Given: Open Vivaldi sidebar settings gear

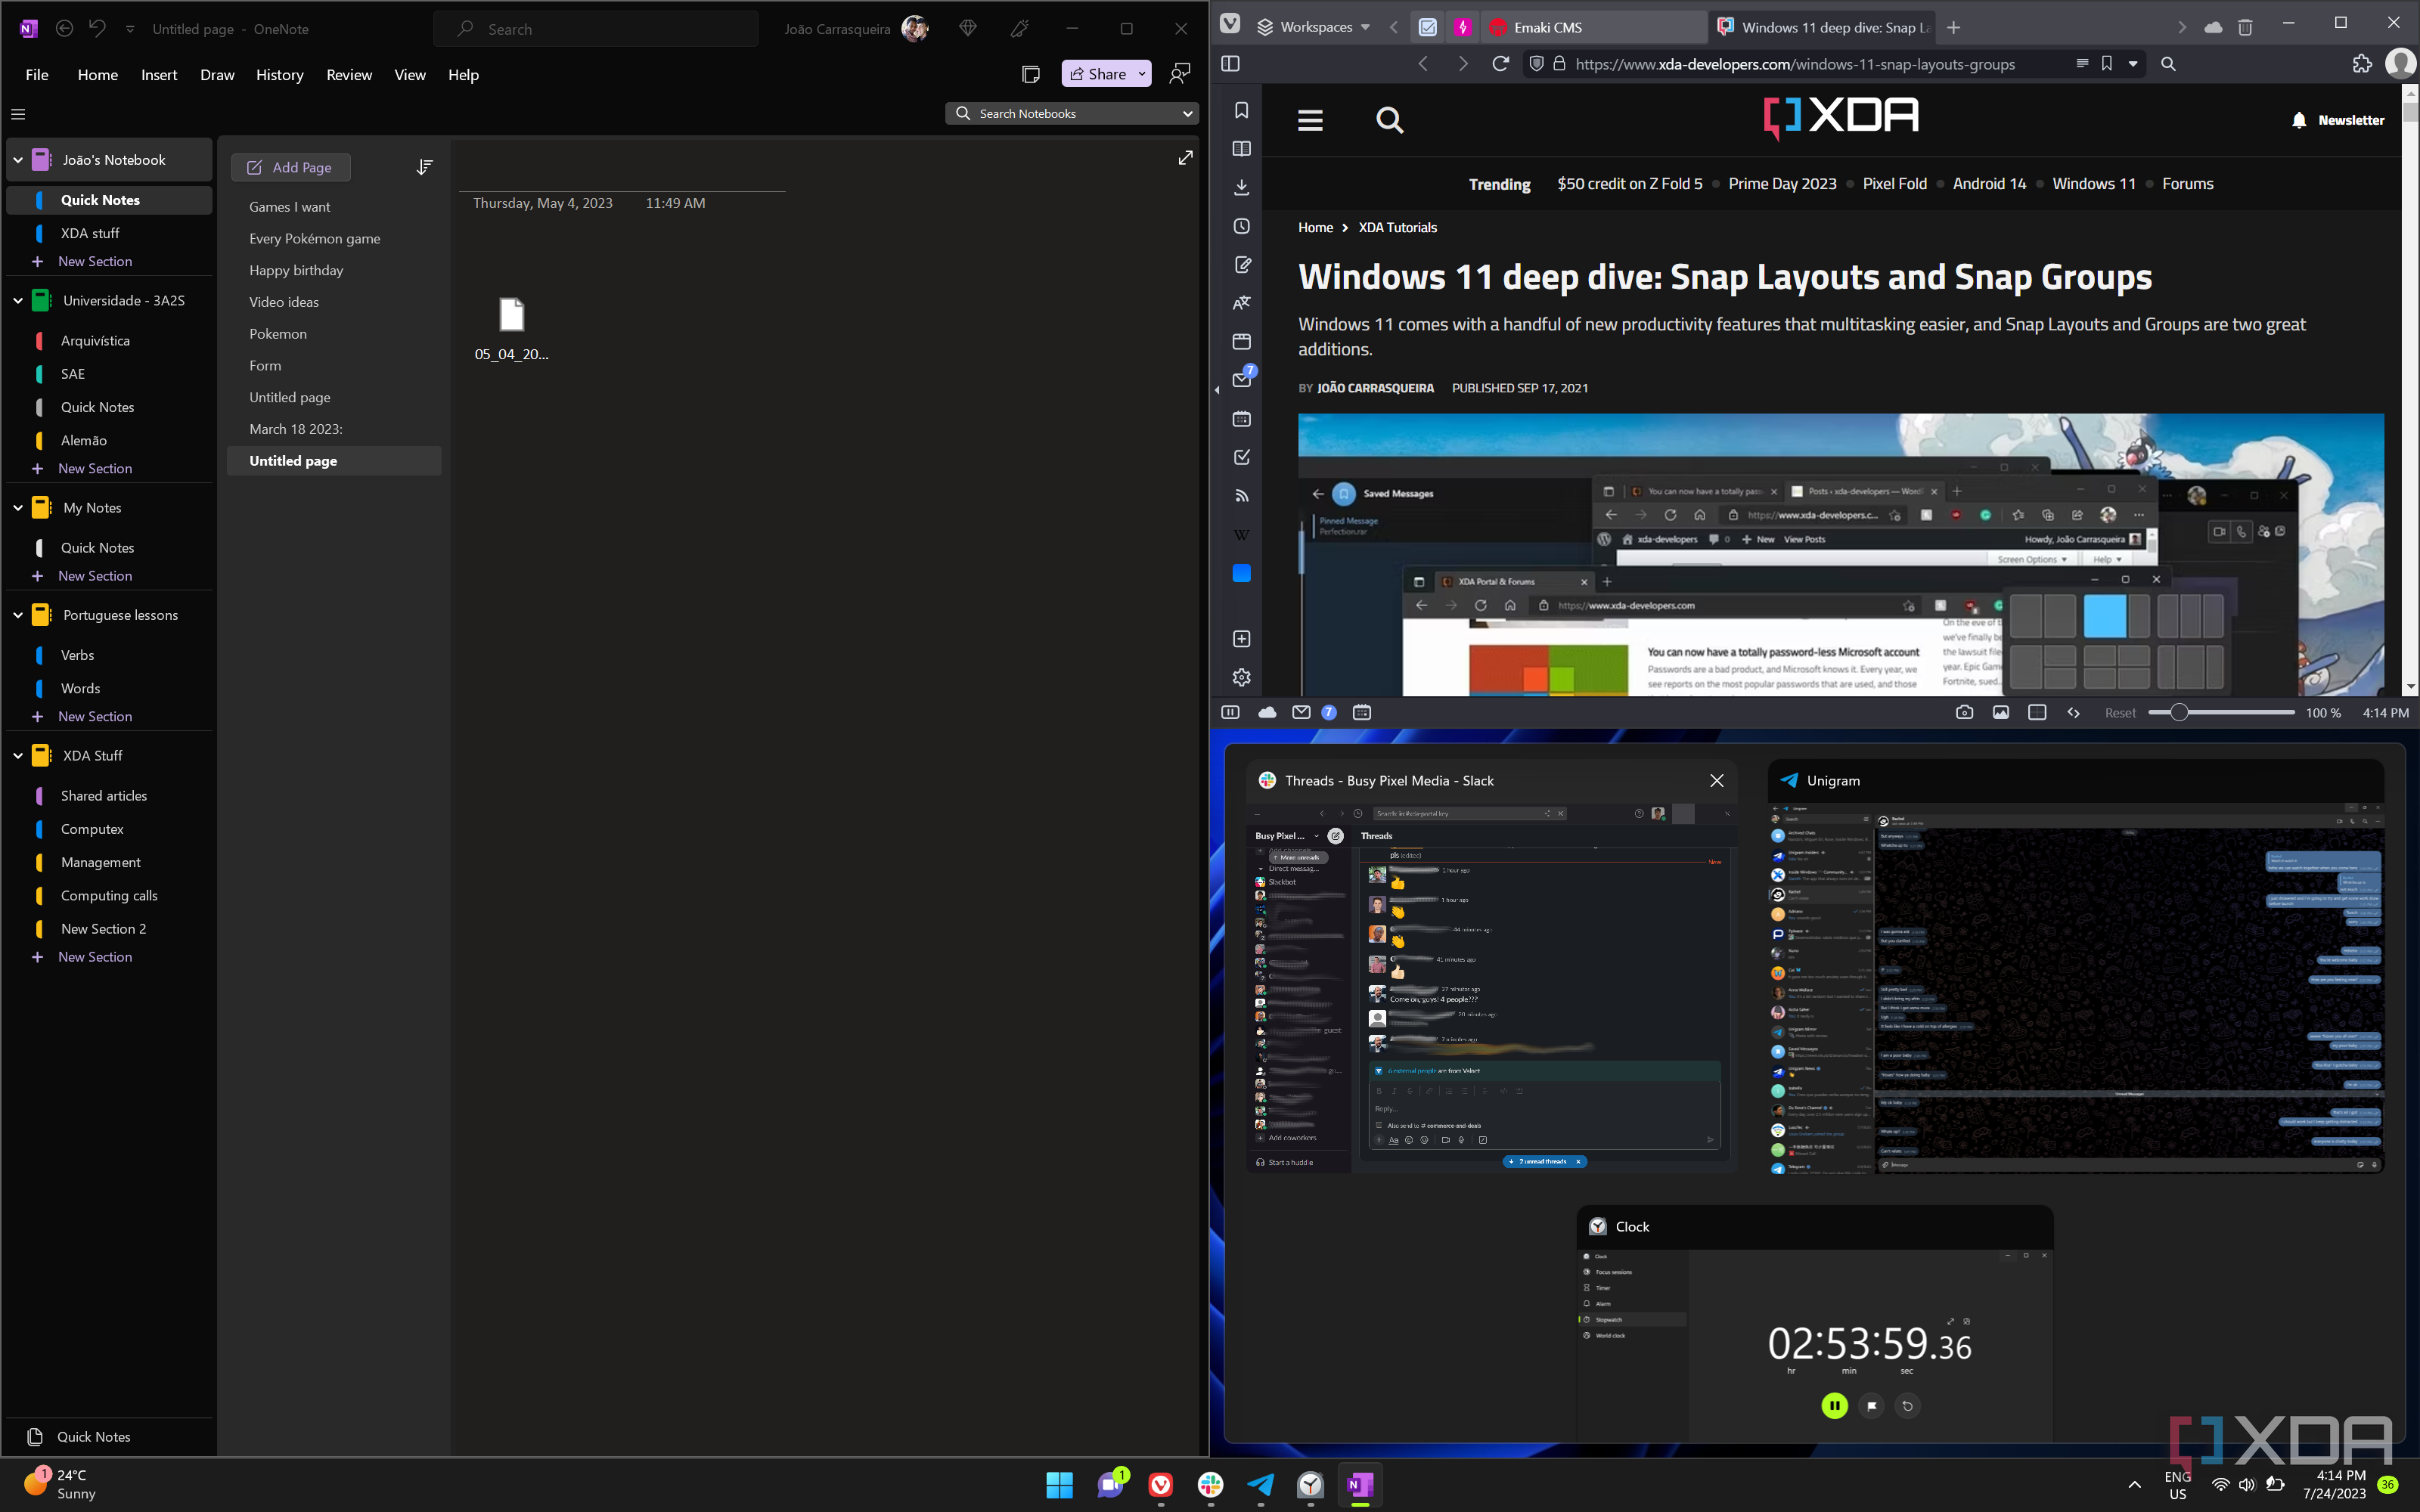Looking at the screenshot, I should [x=1241, y=677].
